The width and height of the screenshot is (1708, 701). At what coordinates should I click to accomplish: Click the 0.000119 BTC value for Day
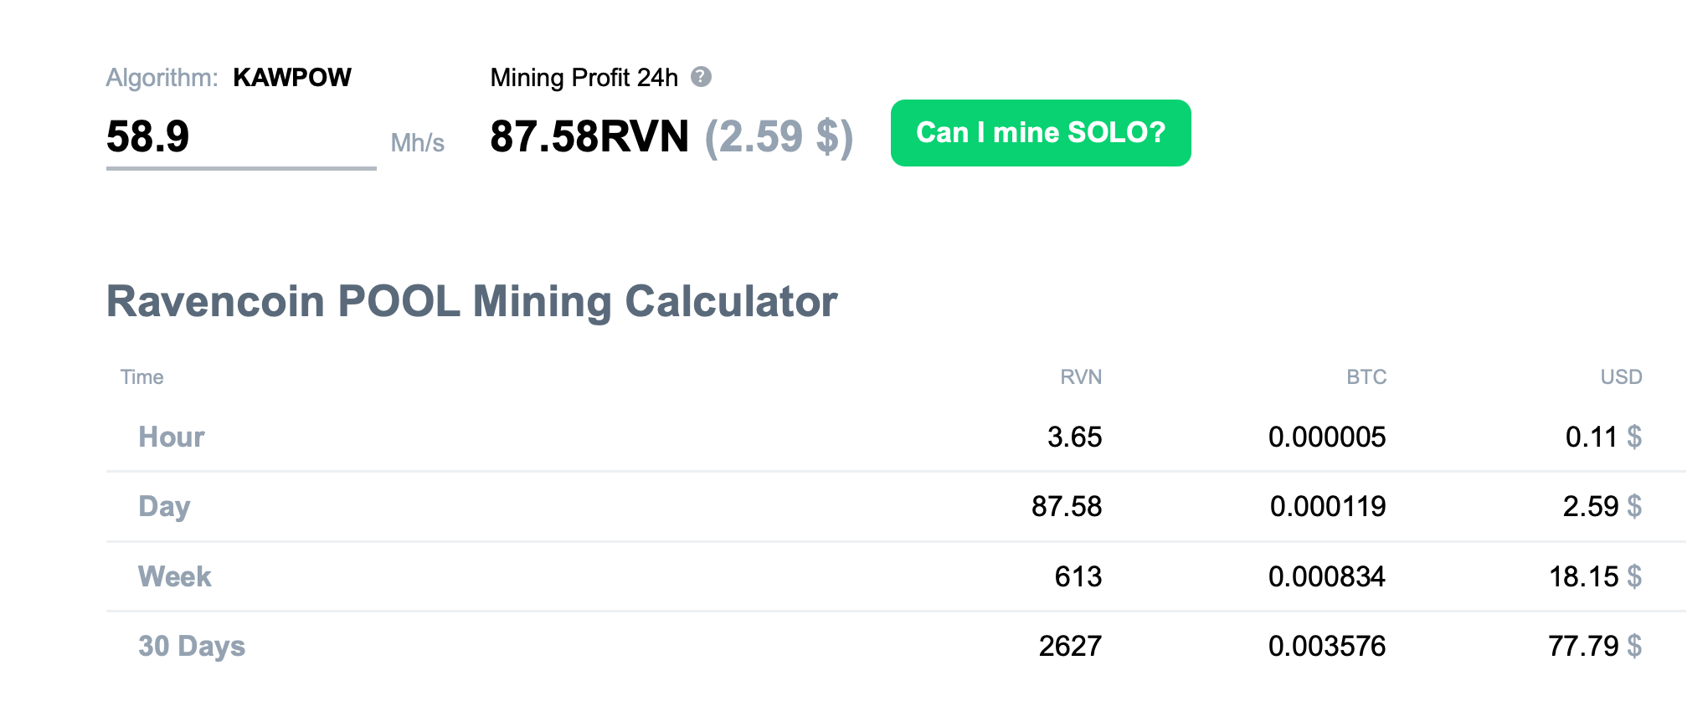coord(1327,507)
